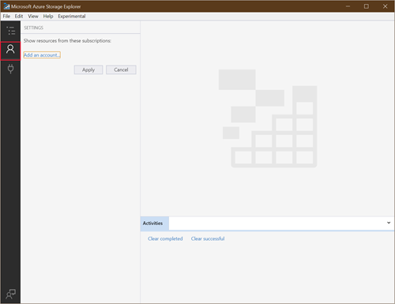The image size is (395, 304).
Task: Open the Explorer tree view icon
Action: tap(10, 31)
